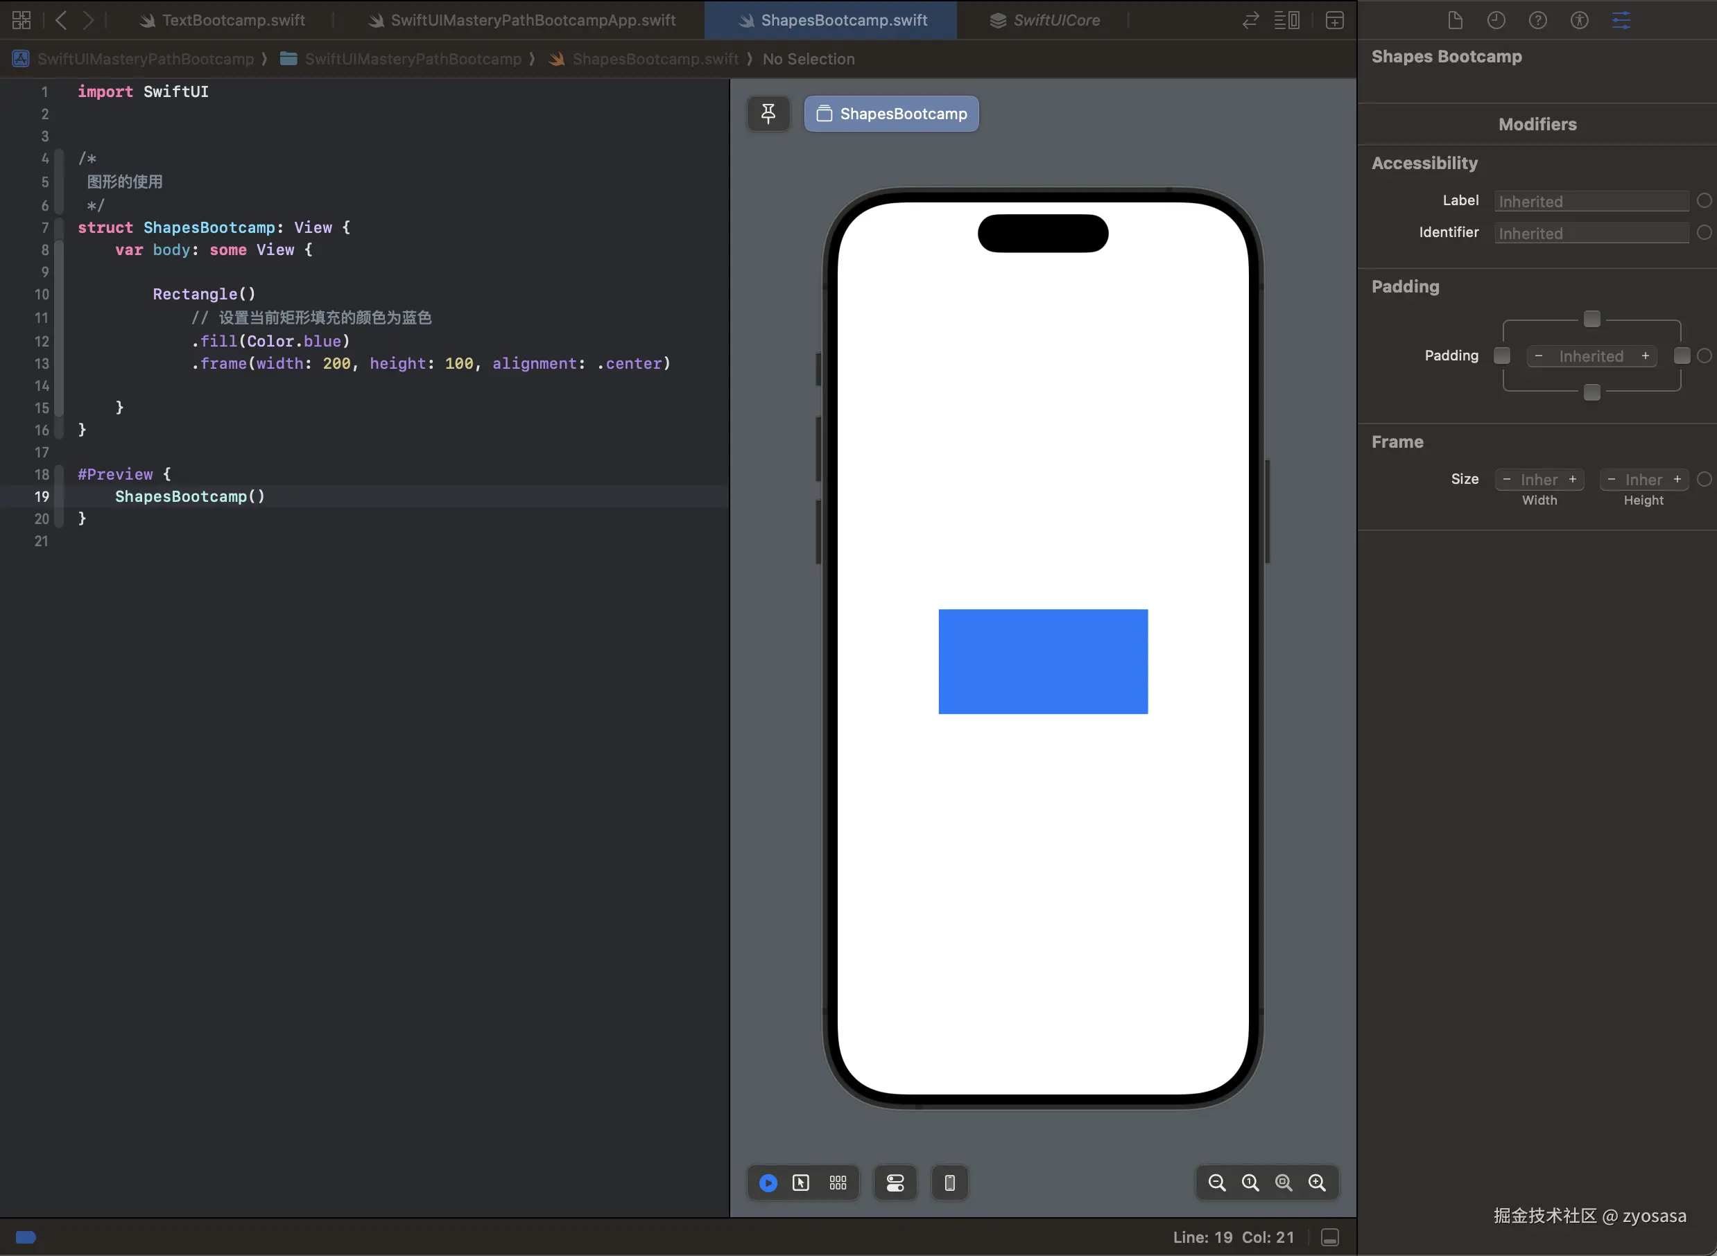The image size is (1717, 1256).
Task: Open the SwiftUIMasteryPathBootcampApp.swift tab
Action: (x=533, y=21)
